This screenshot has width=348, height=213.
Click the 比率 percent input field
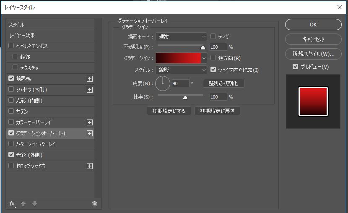pos(218,97)
